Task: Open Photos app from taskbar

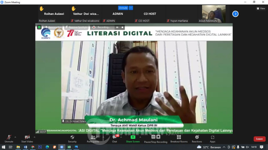Action: (x=76, y=147)
